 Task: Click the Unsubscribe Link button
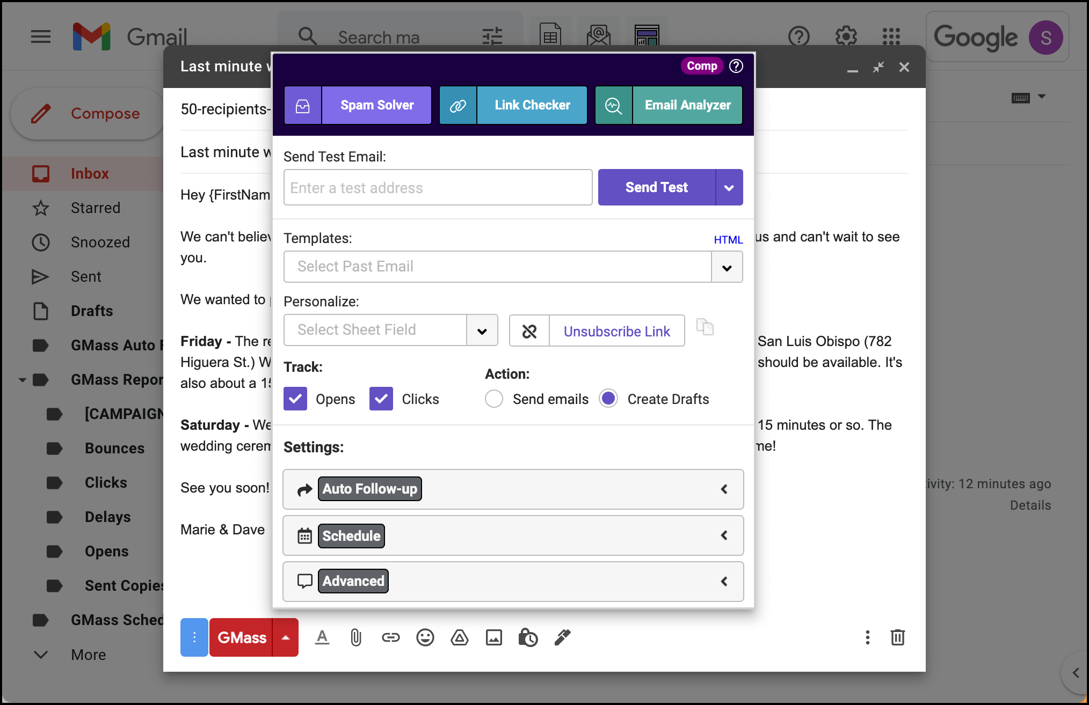click(617, 331)
